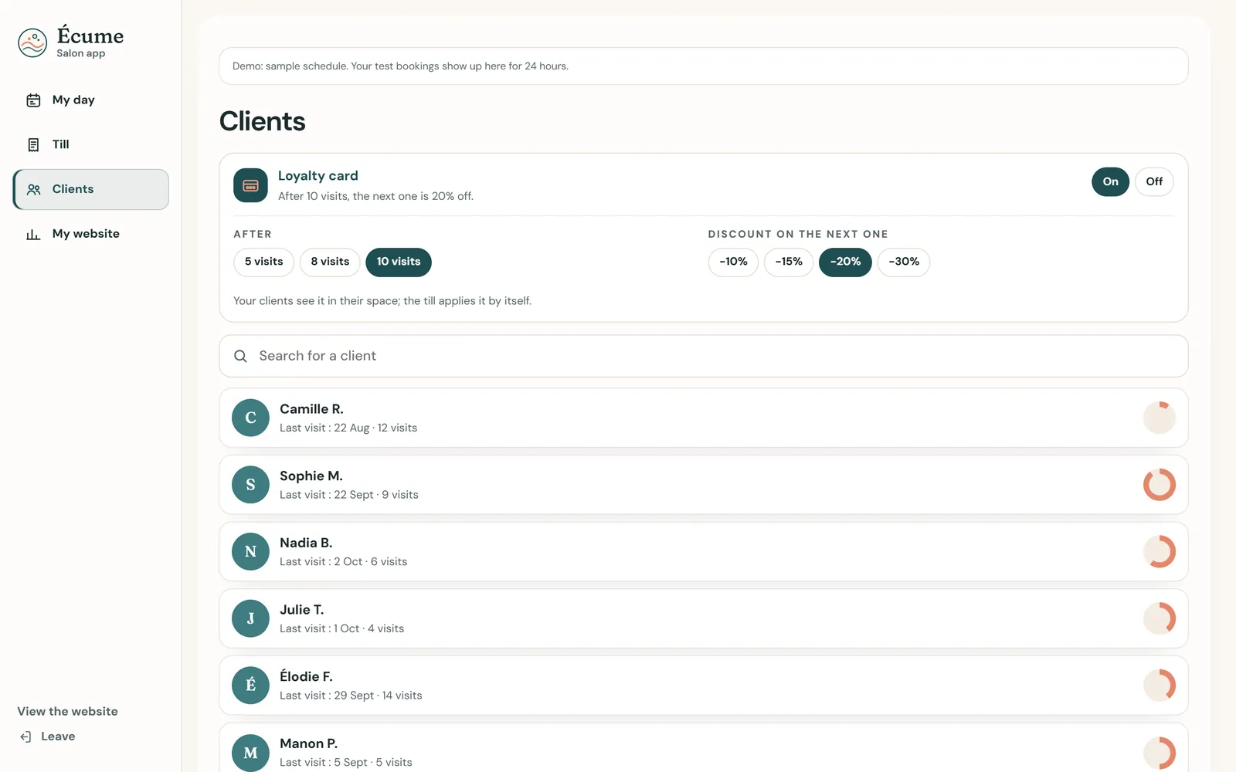
Task: Choose the -20% discount
Action: [x=845, y=262]
